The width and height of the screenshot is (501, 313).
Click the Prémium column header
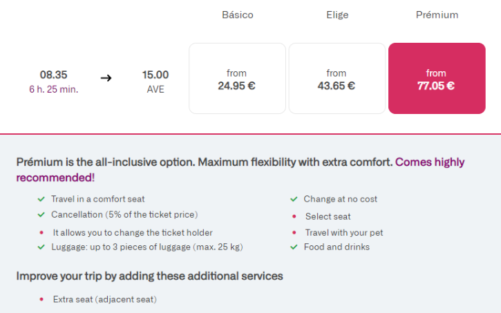tap(436, 15)
